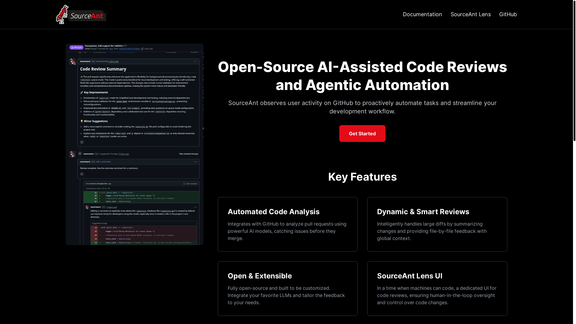Click 'Intelligently handles large diffs' description

432,231
